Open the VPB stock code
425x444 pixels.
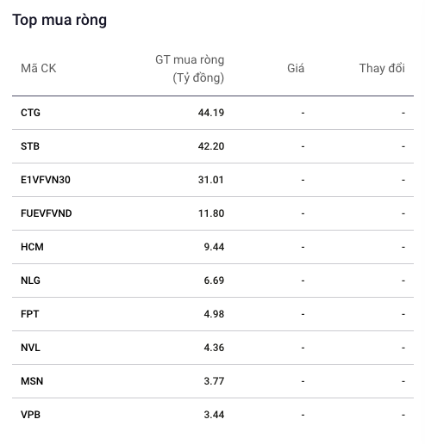pyautogui.click(x=30, y=415)
